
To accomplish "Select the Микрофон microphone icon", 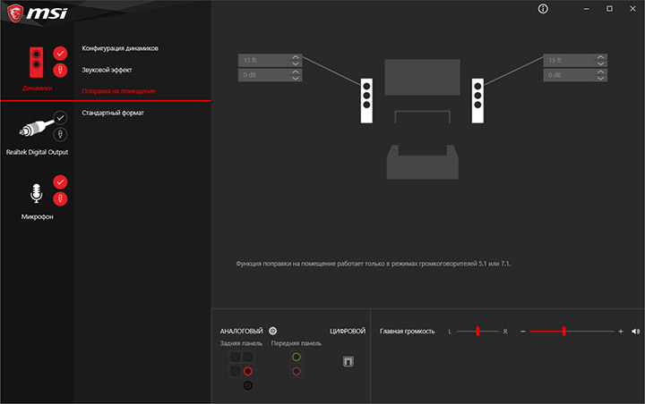I will click(x=36, y=193).
